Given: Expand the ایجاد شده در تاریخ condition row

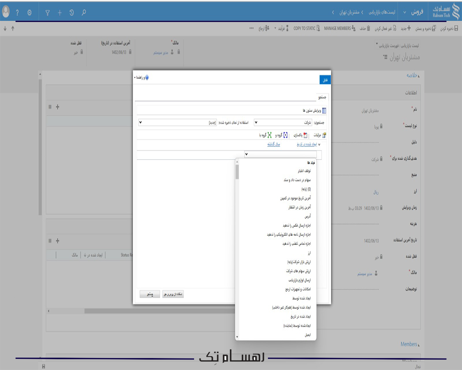Looking at the screenshot, I should click(x=320, y=145).
